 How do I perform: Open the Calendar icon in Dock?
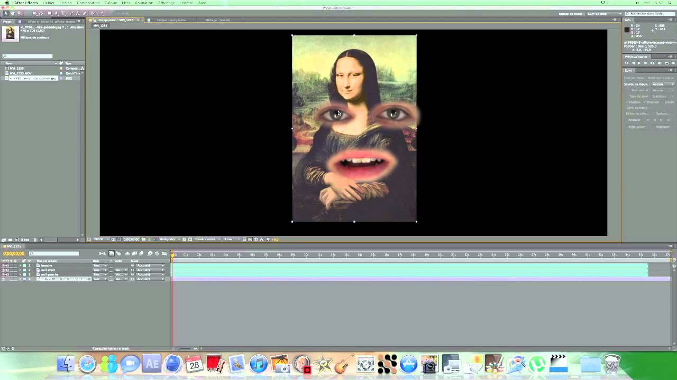pyautogui.click(x=194, y=364)
